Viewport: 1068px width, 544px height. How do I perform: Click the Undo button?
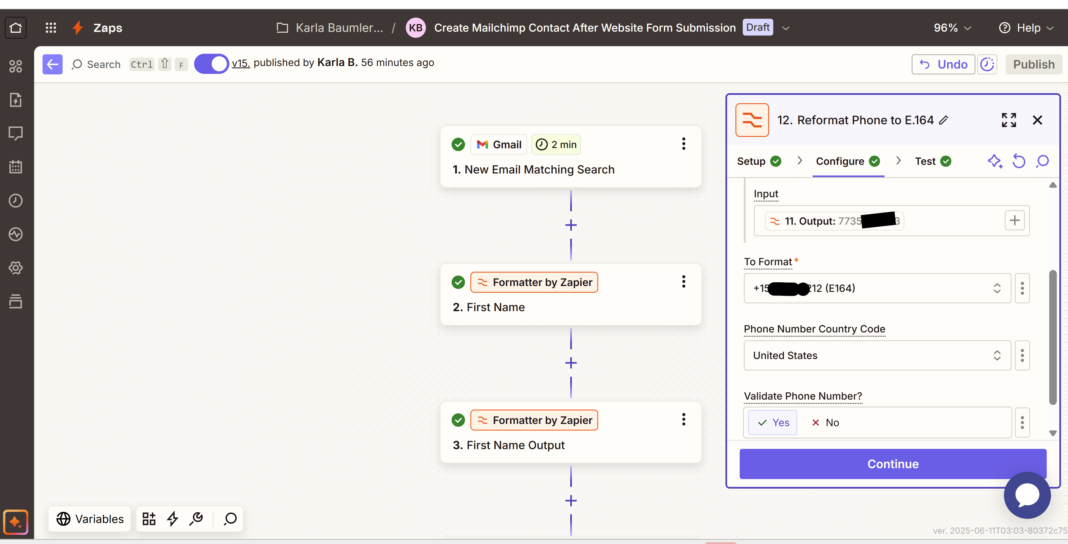943,64
